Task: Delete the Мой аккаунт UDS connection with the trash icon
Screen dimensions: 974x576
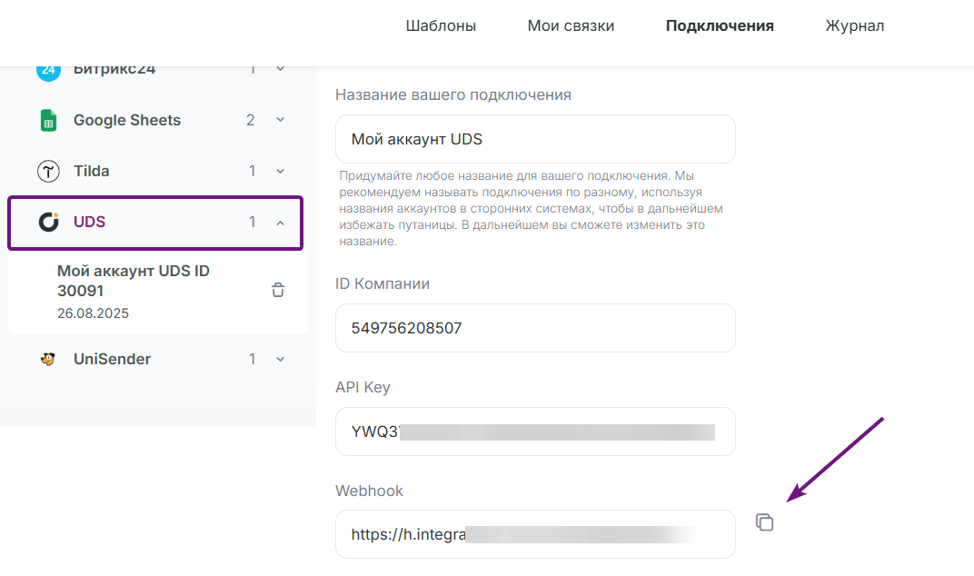Action: (x=278, y=290)
